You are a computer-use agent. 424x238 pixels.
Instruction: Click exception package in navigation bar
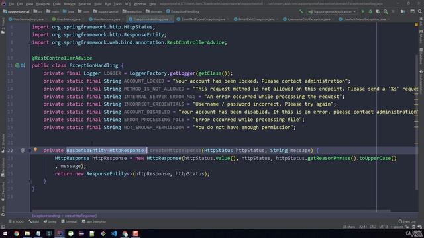click(132, 11)
